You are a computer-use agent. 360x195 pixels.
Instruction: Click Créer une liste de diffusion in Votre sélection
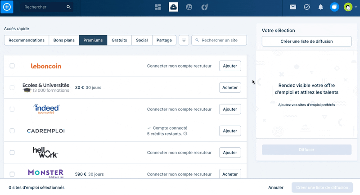[x=306, y=41]
